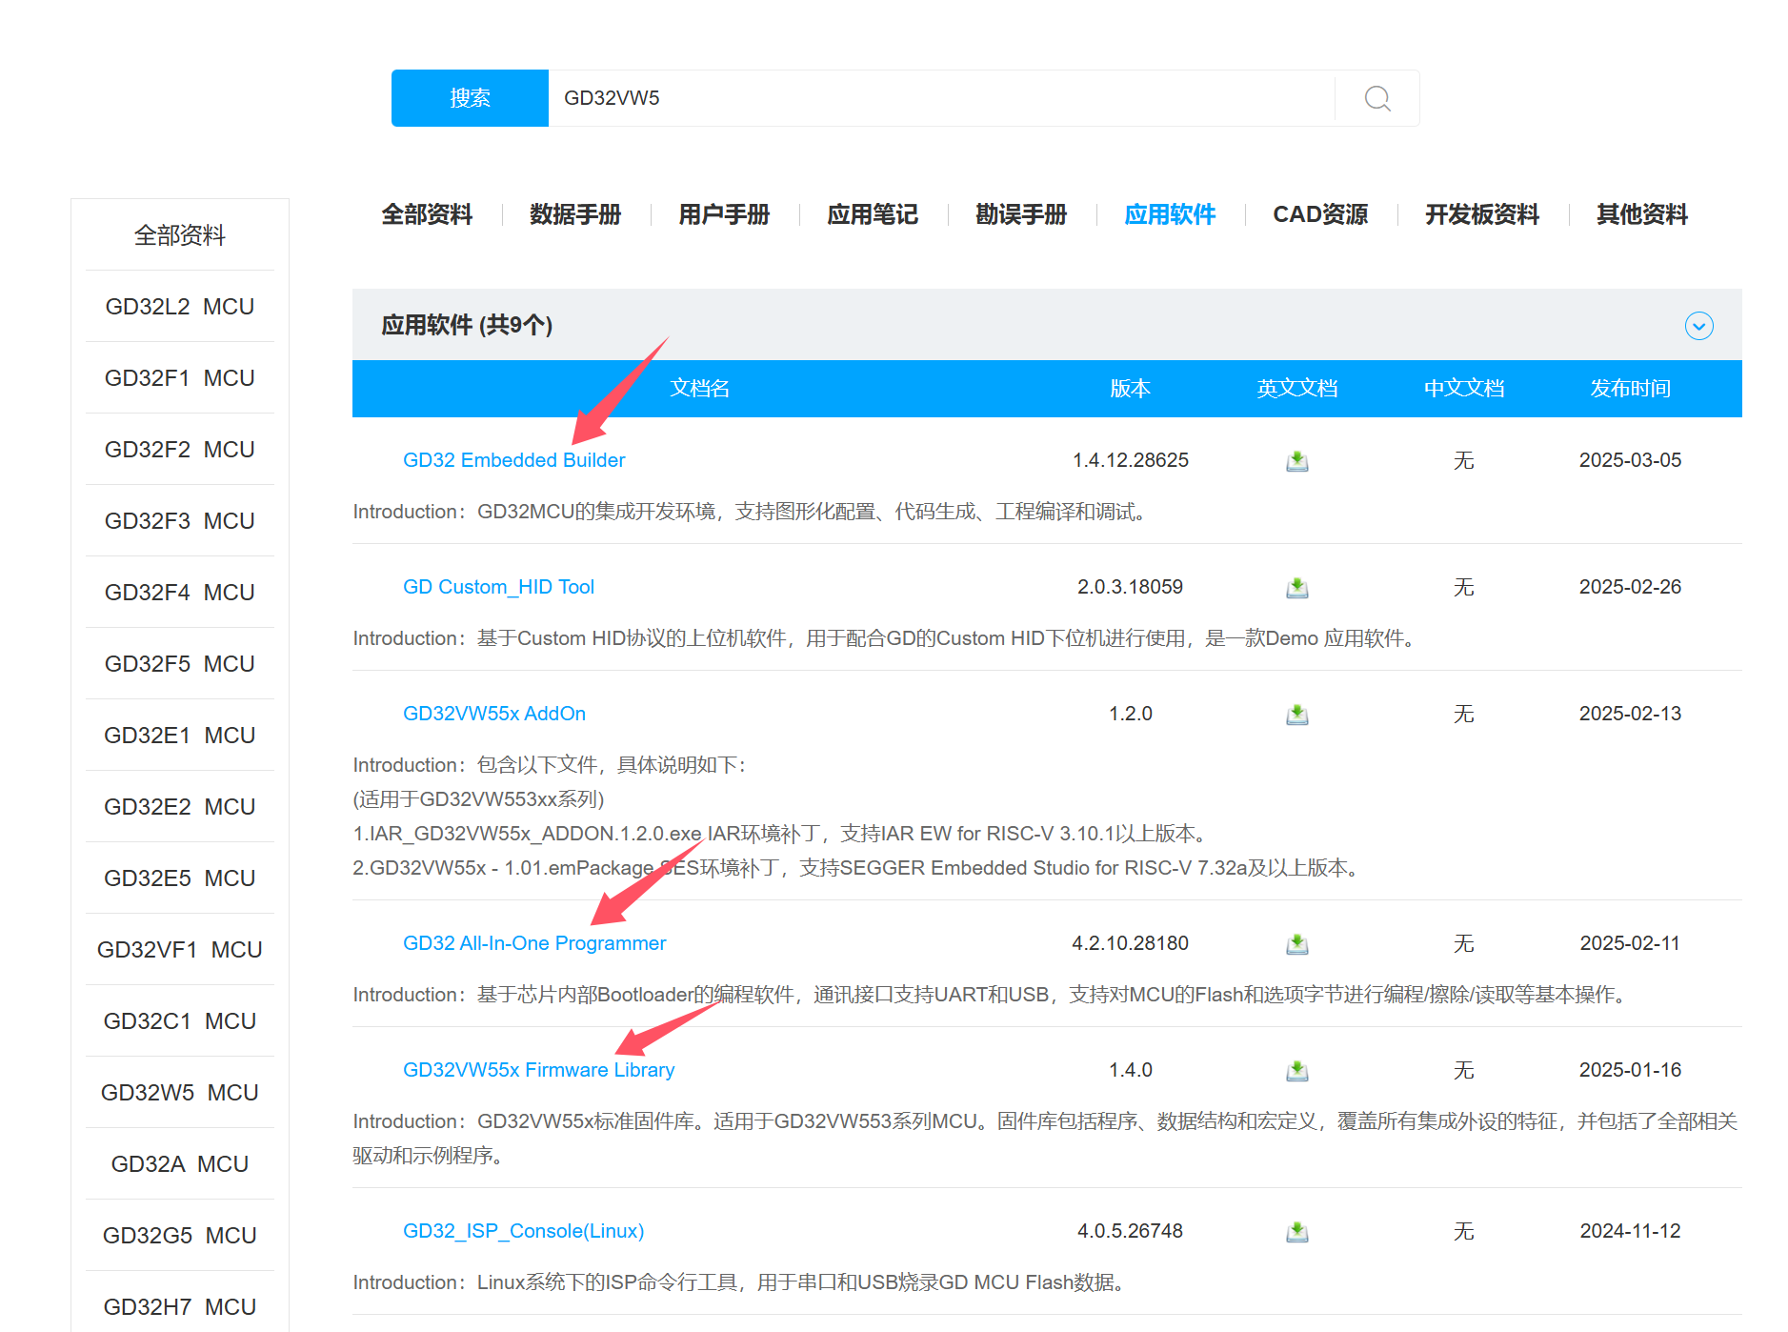Image resolution: width=1788 pixels, height=1332 pixels.
Task: Download GD32_ISP_Console(Linux) English file
Action: tap(1296, 1232)
